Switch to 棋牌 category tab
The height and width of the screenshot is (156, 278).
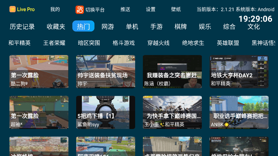pos(181,27)
